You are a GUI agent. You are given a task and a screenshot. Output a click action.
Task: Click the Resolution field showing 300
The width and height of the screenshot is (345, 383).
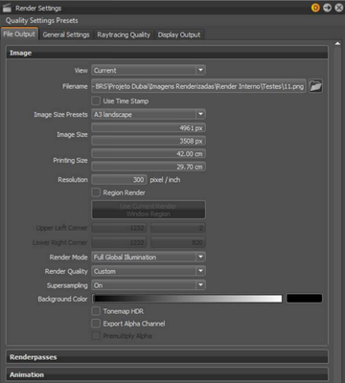(119, 180)
